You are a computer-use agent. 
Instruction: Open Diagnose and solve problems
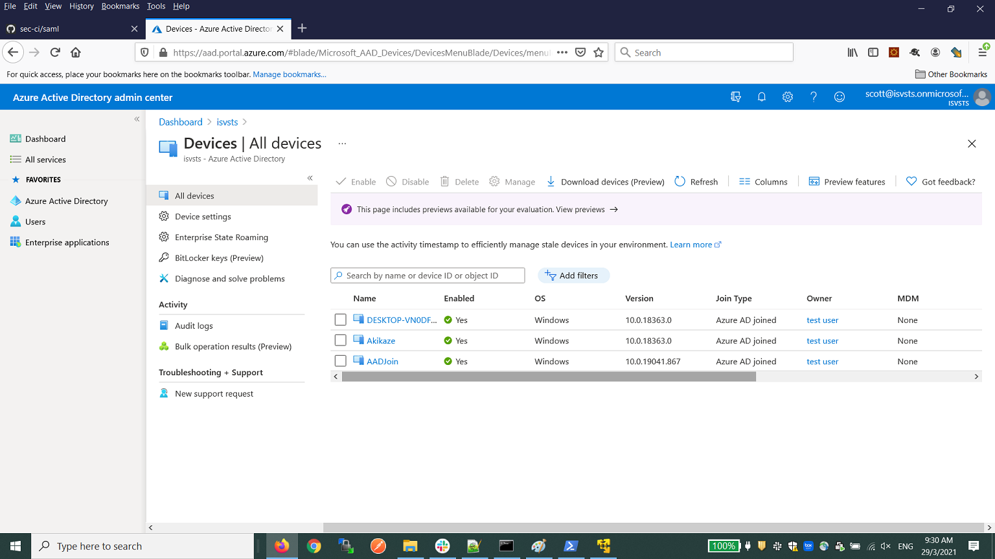coord(230,278)
